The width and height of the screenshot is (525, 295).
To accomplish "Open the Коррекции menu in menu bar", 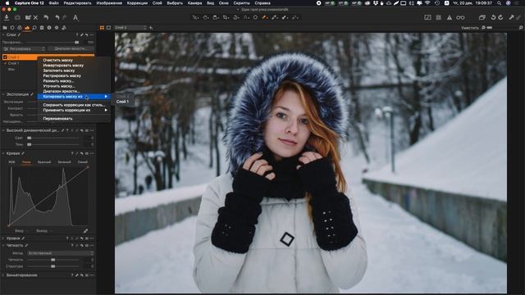I will pos(137,3).
